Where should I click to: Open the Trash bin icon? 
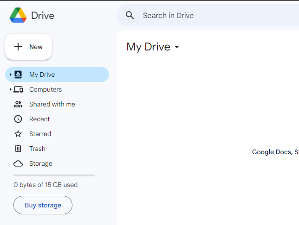(x=18, y=149)
